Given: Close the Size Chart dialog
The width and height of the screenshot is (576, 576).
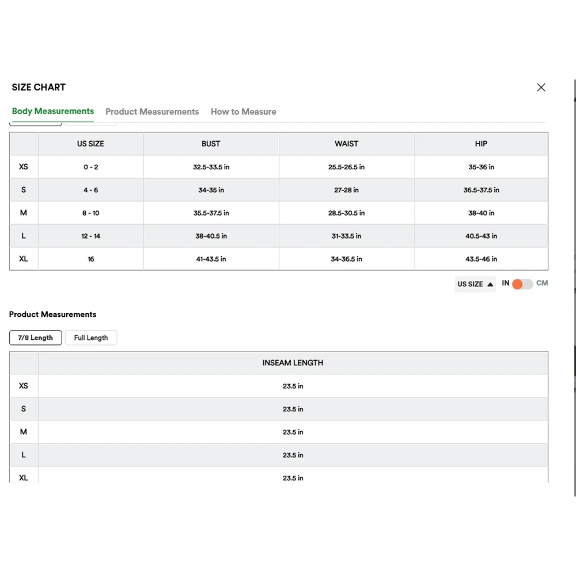Looking at the screenshot, I should click(541, 88).
